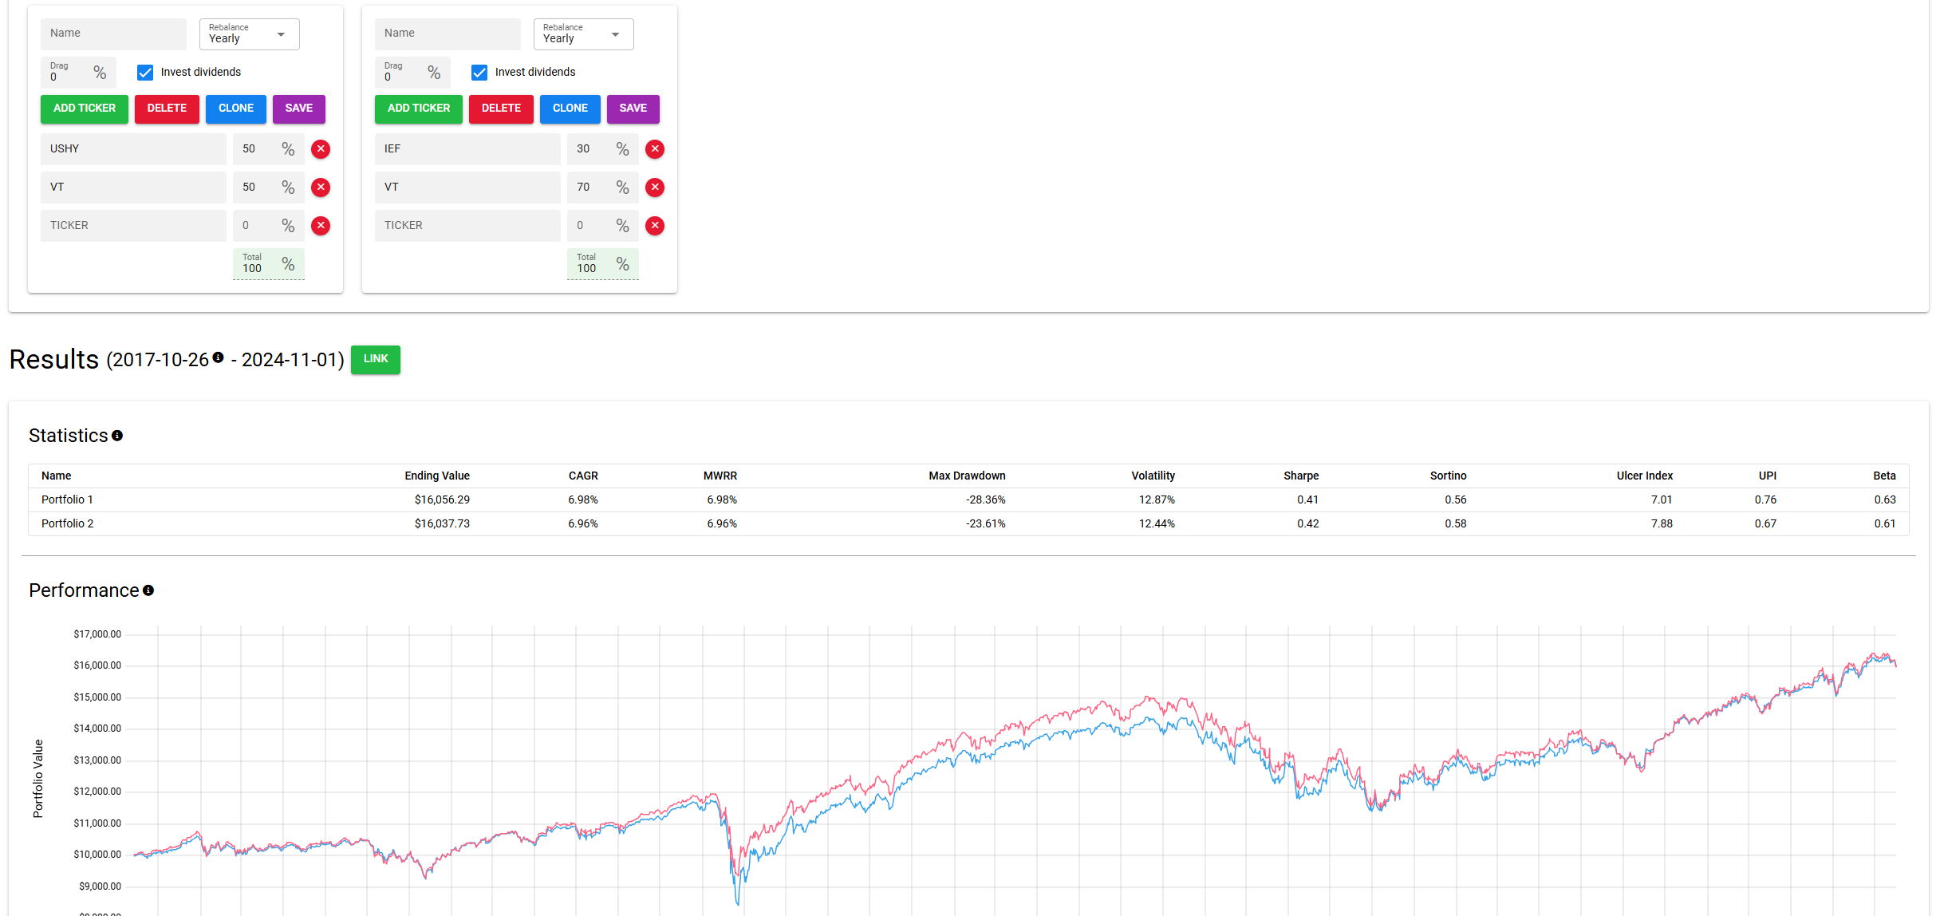Toggle Invest dividends in first portfolio
The width and height of the screenshot is (1936, 916).
(145, 73)
